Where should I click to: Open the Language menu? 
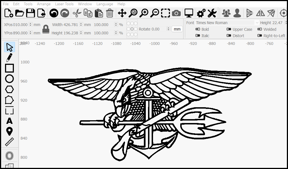tap(105, 4)
